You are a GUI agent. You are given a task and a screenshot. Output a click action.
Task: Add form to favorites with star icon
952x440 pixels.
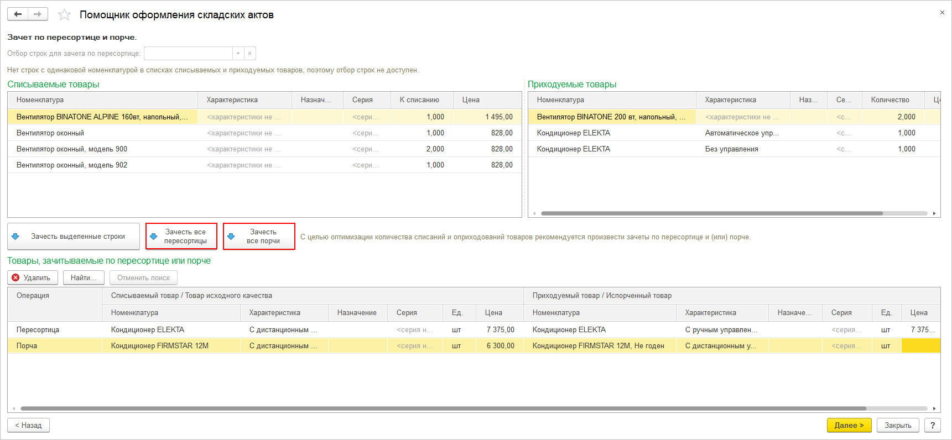[x=65, y=15]
